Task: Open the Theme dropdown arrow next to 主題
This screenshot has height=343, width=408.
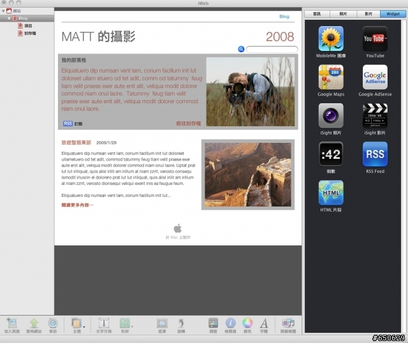Action: click(x=84, y=326)
